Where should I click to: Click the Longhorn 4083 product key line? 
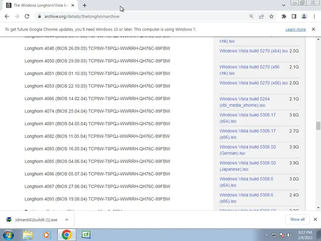[x=97, y=149]
